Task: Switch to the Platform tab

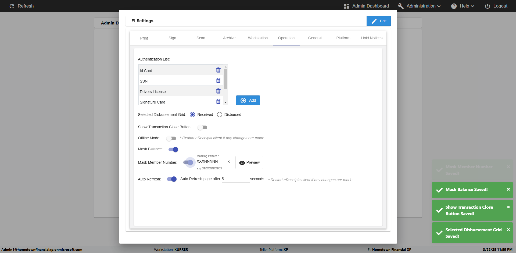Action: coord(343,38)
